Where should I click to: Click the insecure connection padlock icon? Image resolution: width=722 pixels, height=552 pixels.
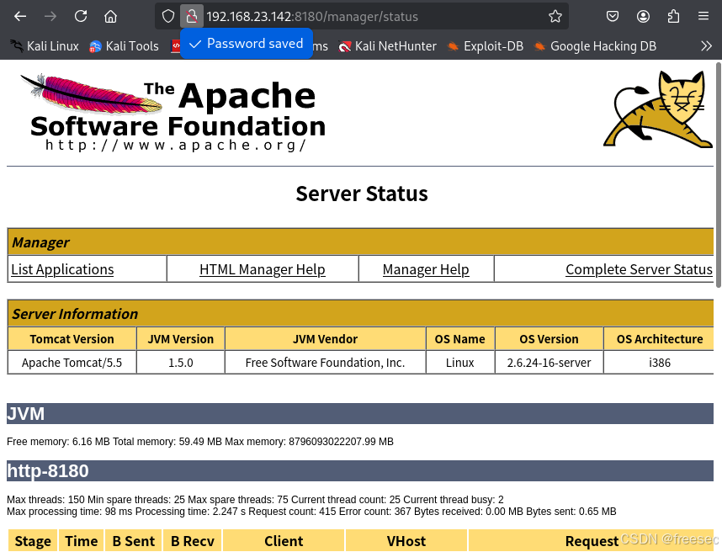click(x=192, y=17)
